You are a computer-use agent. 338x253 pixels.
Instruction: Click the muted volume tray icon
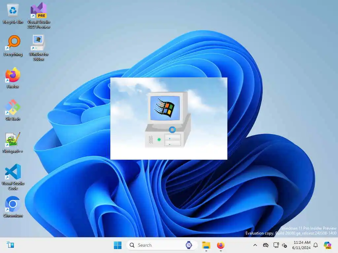pos(285,245)
